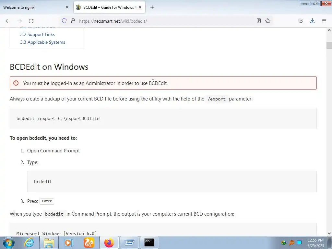Close the Welcome to nginx tab

click(x=67, y=7)
